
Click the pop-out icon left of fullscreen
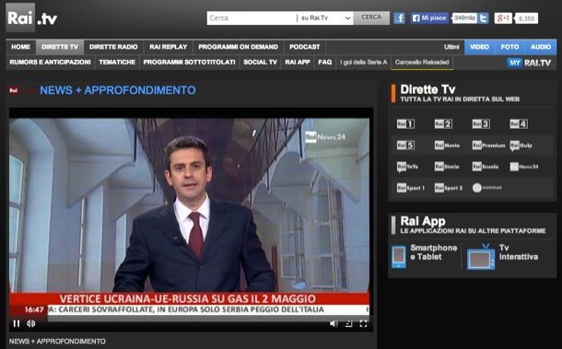tap(348, 323)
